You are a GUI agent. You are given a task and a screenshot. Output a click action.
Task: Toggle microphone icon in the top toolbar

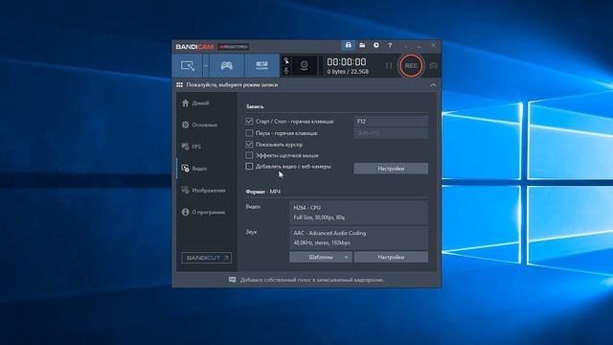click(x=286, y=71)
